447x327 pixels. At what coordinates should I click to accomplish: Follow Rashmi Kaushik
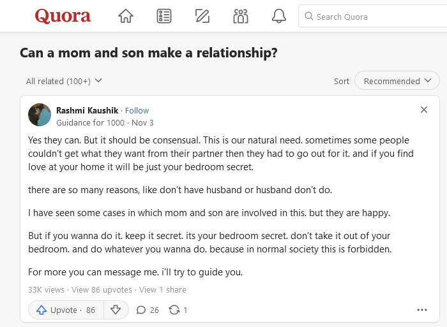pos(137,110)
